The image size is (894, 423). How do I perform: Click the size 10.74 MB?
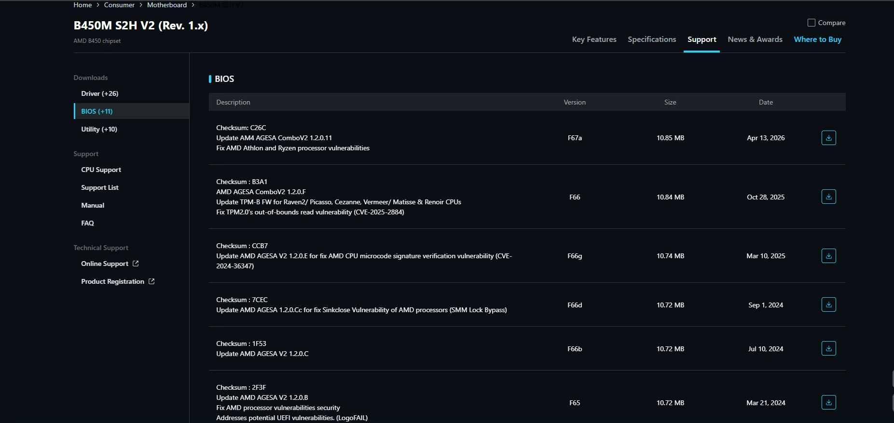[x=670, y=256]
